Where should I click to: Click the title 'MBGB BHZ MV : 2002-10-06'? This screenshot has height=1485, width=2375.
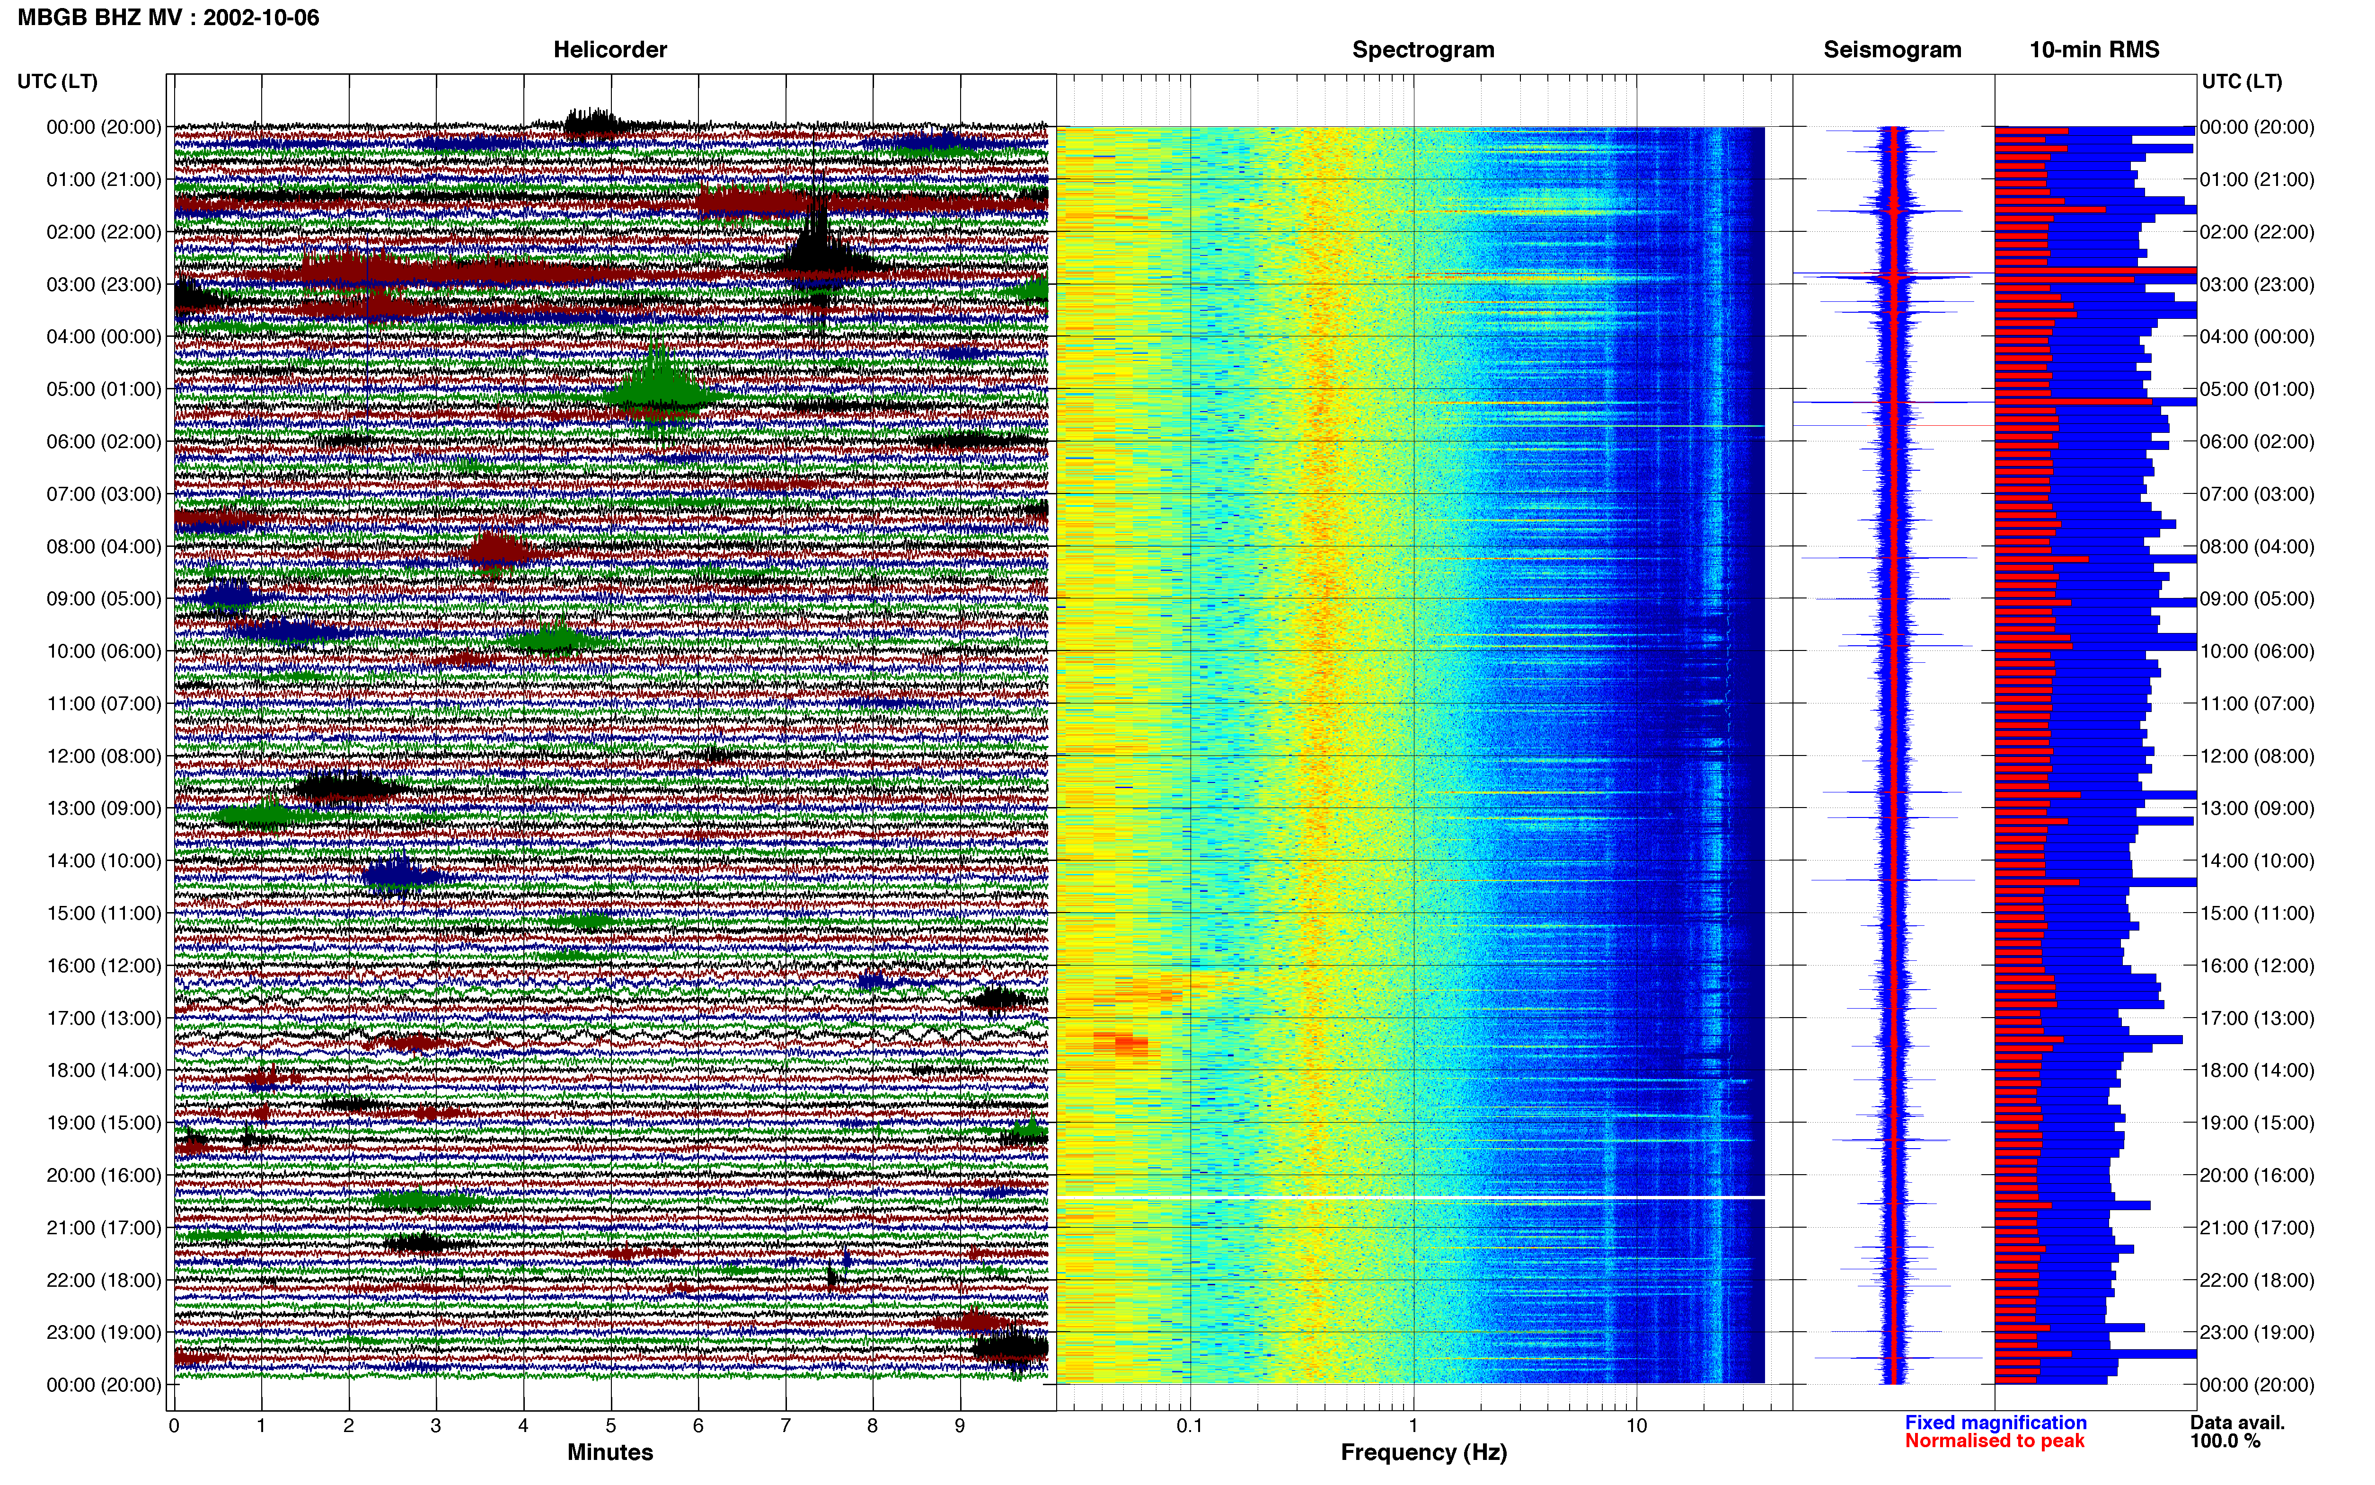pos(168,18)
